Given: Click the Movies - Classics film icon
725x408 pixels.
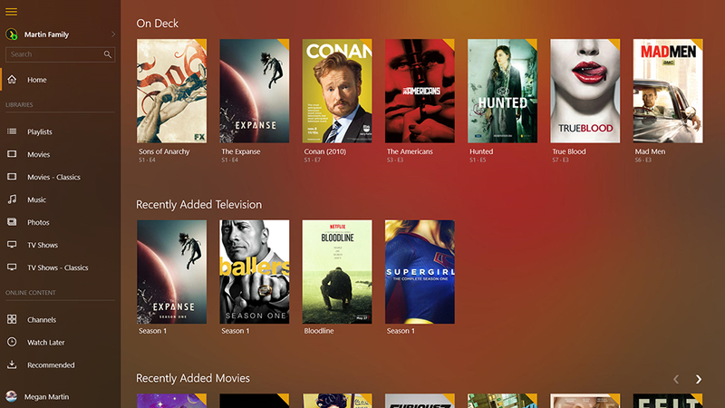Looking at the screenshot, I should [x=12, y=177].
